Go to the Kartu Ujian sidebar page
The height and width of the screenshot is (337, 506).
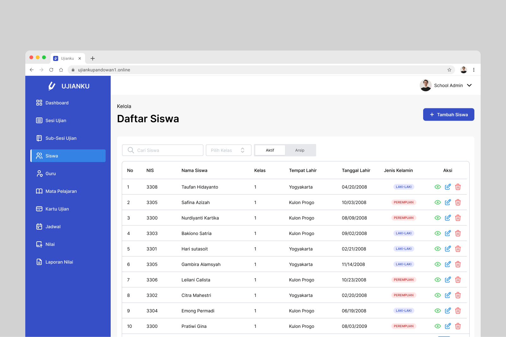(57, 209)
